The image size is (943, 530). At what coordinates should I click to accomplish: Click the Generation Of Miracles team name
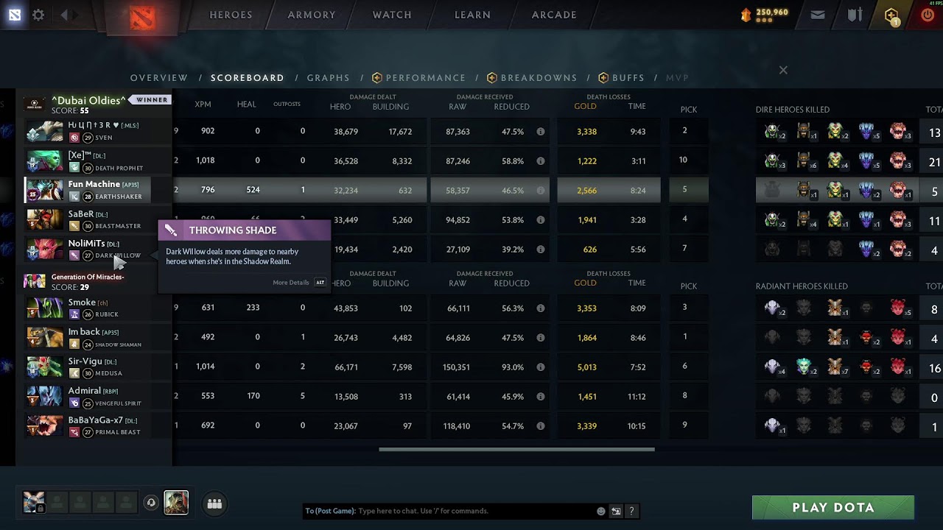click(x=88, y=277)
